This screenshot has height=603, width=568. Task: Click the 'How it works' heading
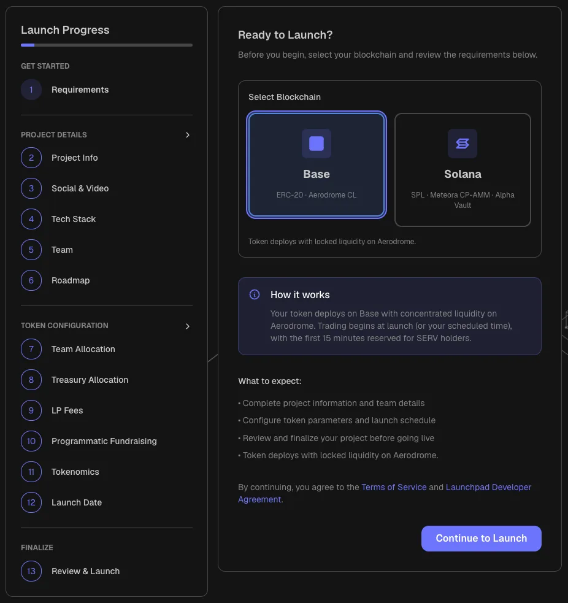(x=300, y=294)
